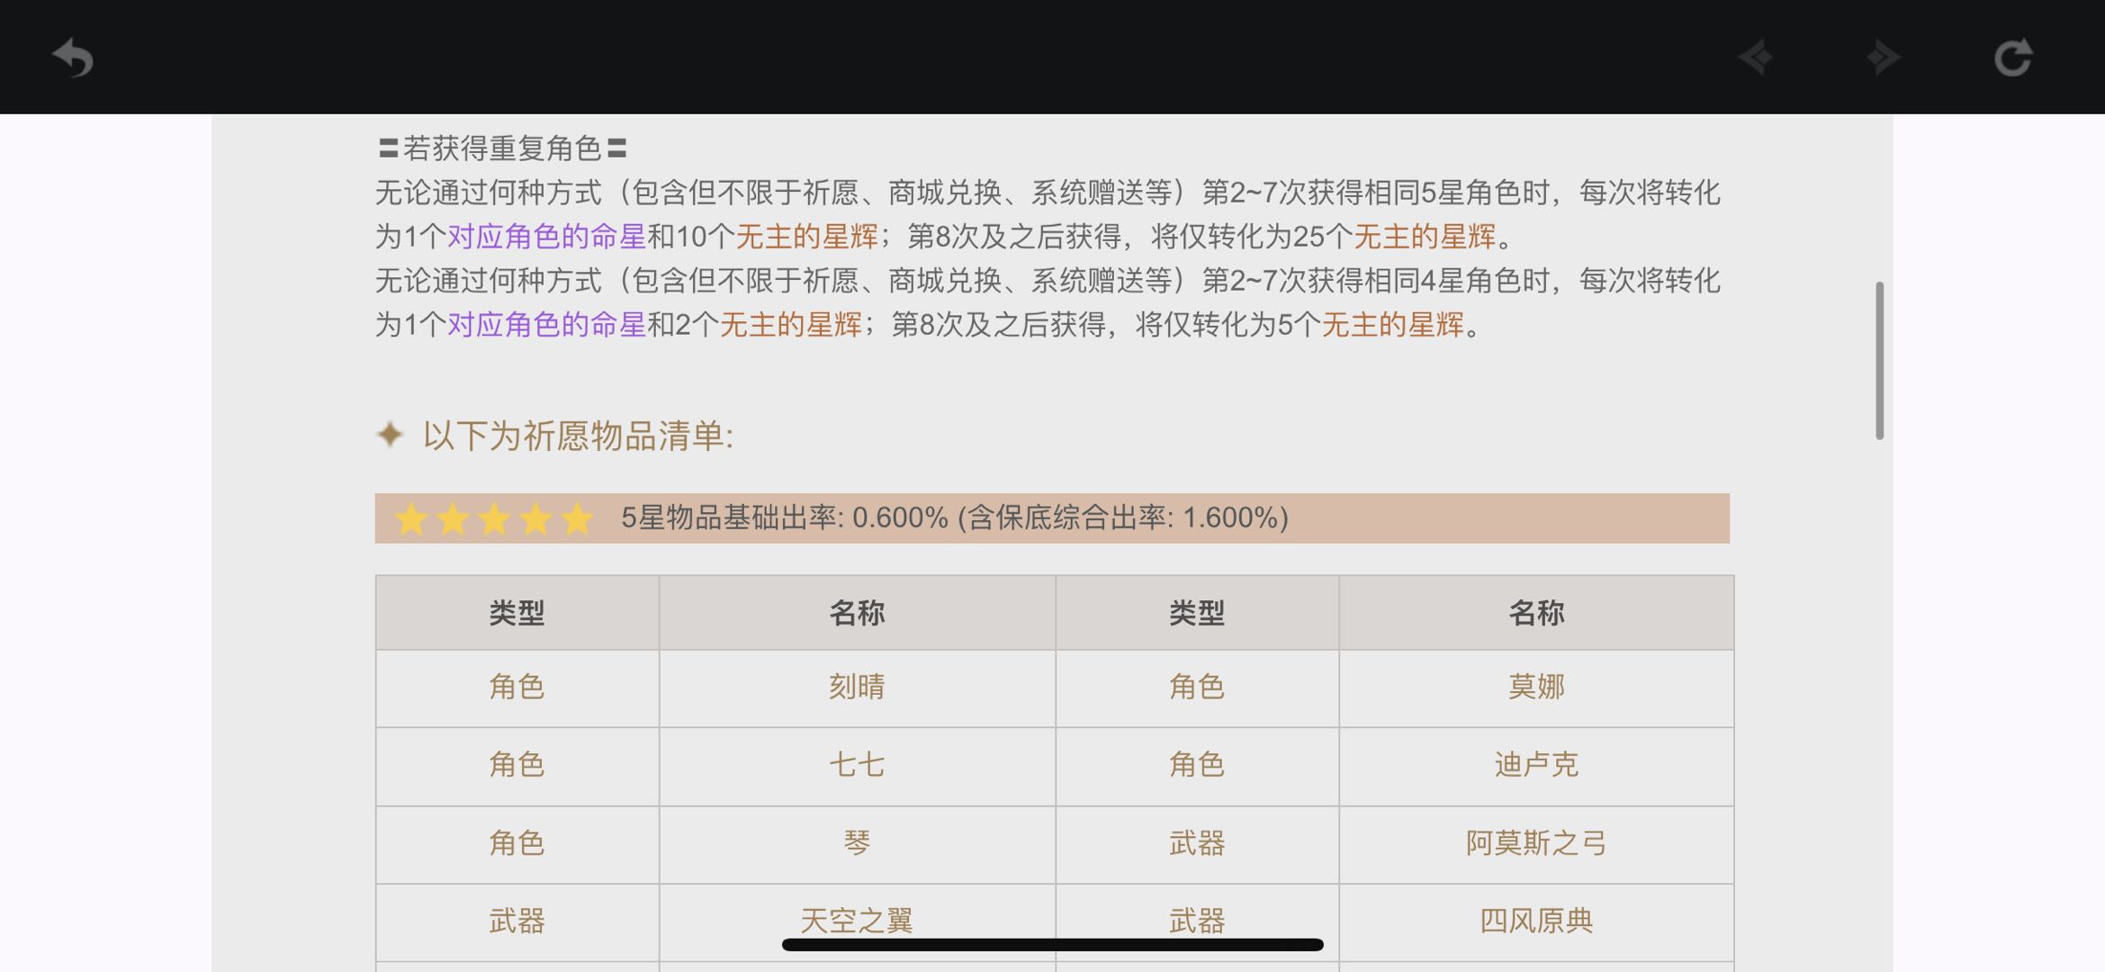This screenshot has width=2105, height=972.
Task: Click the back arrow icon
Action: (73, 58)
